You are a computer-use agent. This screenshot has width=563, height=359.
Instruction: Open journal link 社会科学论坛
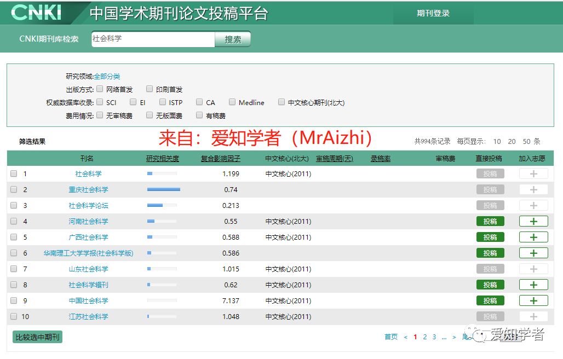coord(88,206)
